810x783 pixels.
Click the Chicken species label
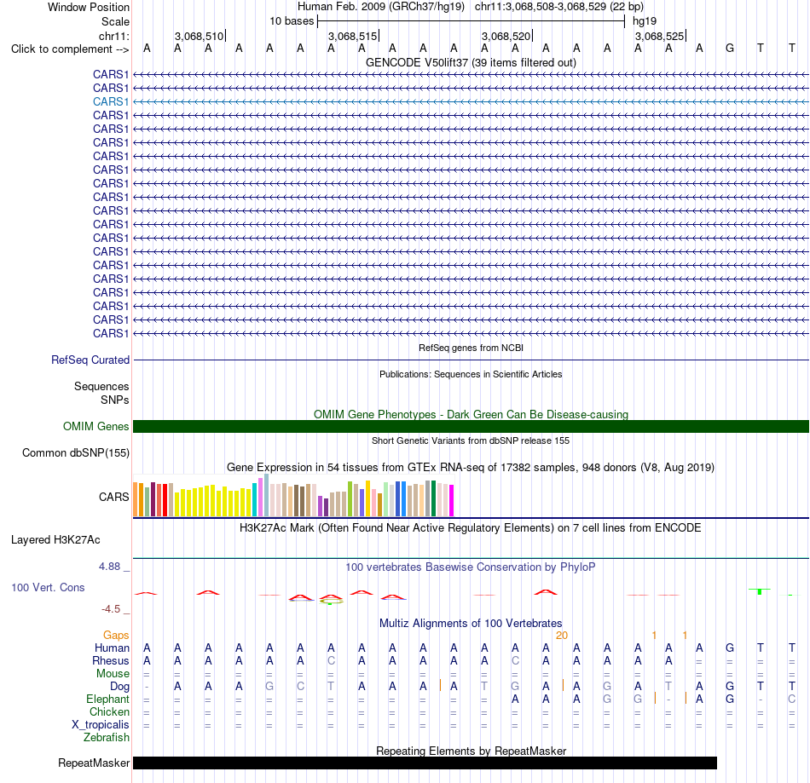click(x=109, y=711)
